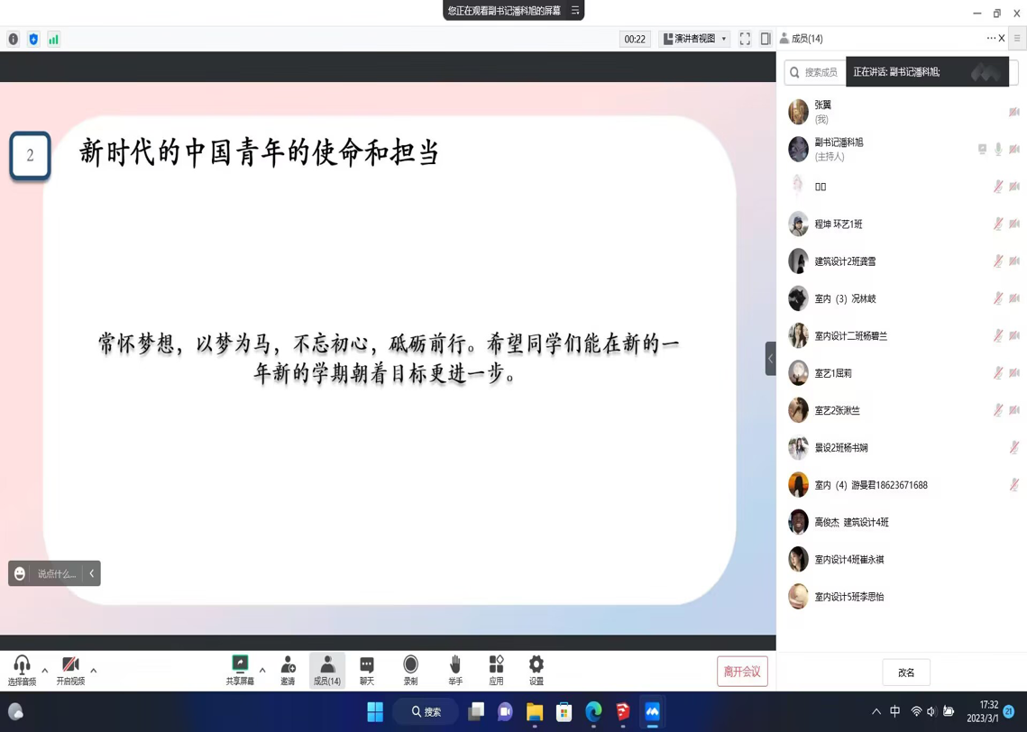Image resolution: width=1027 pixels, height=732 pixels.
Task: Expand video options arrow beside 开启视频
Action: 94,671
